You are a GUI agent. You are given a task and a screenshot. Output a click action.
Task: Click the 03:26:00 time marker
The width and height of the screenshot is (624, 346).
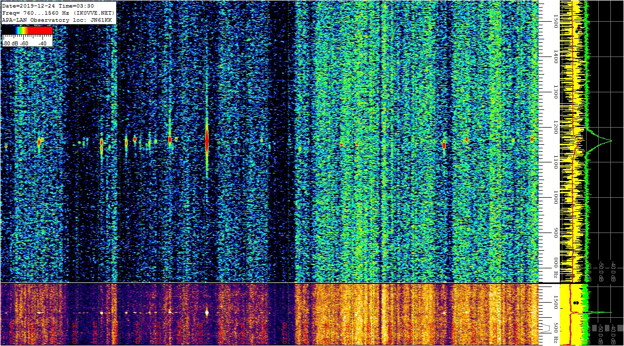click(x=201, y=332)
